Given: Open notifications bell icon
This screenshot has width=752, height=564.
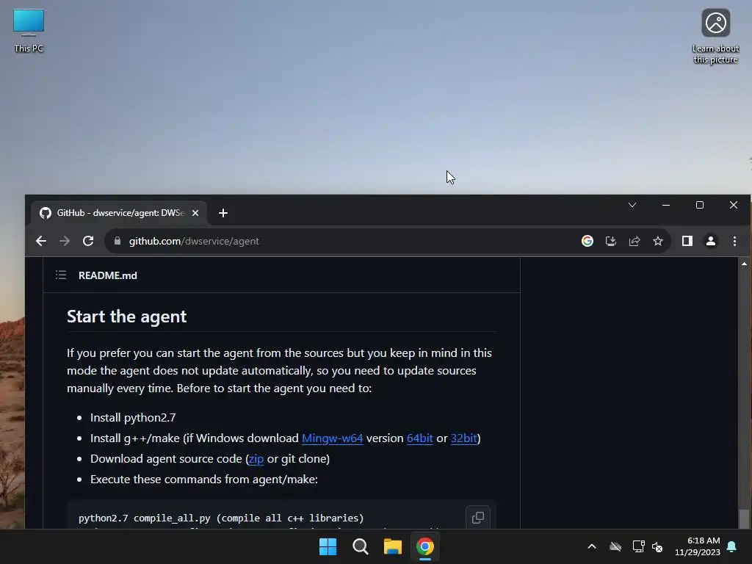Looking at the screenshot, I should 732,546.
